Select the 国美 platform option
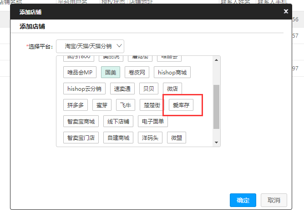 (x=111, y=72)
